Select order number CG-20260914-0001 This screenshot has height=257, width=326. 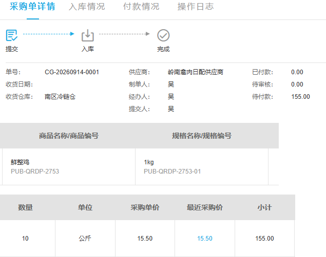[x=72, y=72]
